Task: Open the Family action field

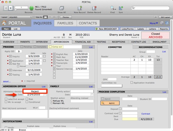Action: (82, 91)
